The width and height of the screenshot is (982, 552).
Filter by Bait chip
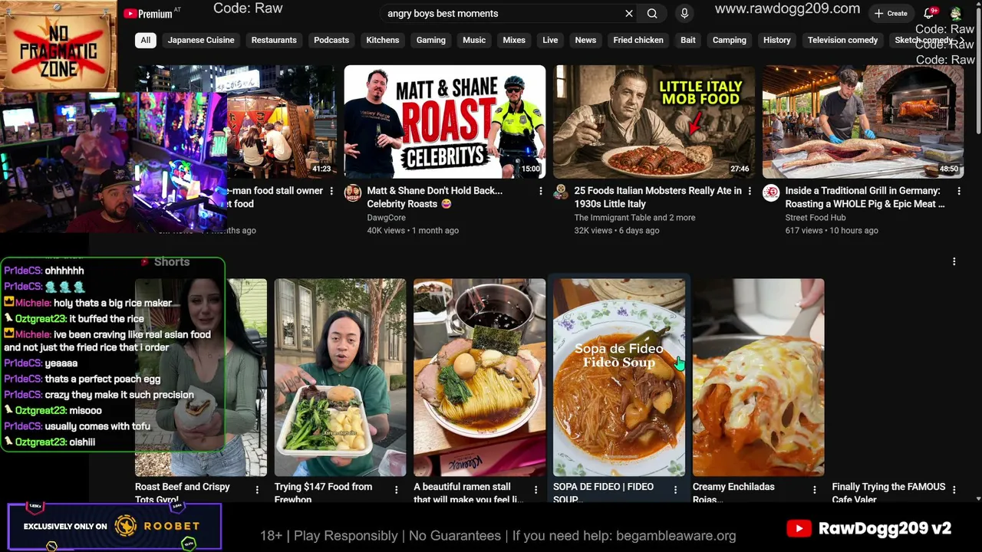688,40
